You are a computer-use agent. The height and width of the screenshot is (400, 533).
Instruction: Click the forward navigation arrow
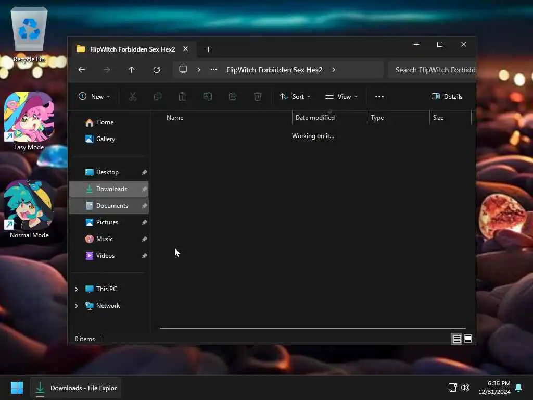[107, 70]
